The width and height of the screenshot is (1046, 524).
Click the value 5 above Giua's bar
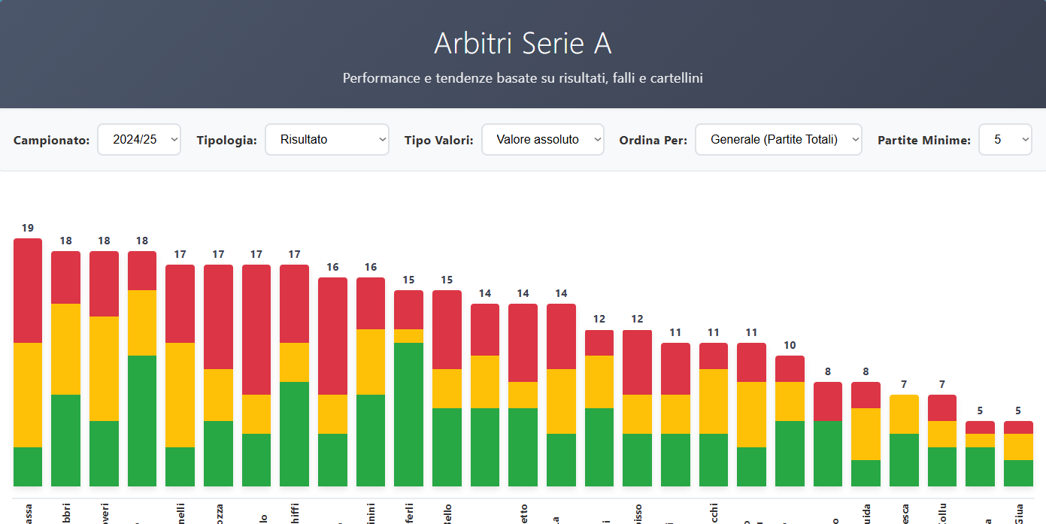pyautogui.click(x=1018, y=410)
